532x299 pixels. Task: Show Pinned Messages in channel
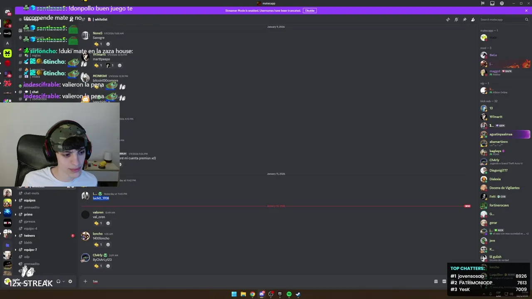(465, 20)
